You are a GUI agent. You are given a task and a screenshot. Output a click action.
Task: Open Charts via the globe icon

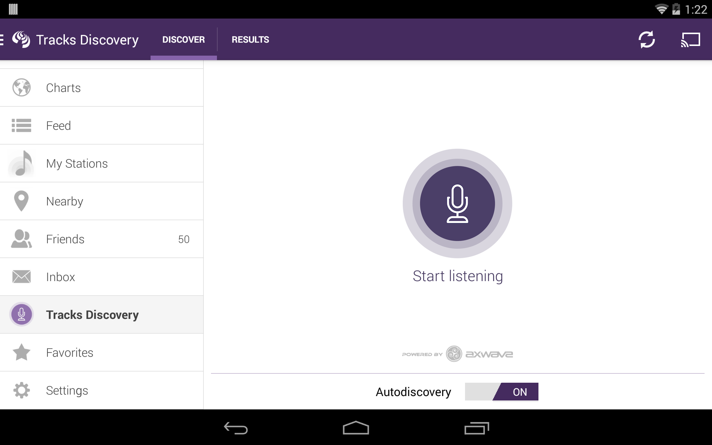22,88
